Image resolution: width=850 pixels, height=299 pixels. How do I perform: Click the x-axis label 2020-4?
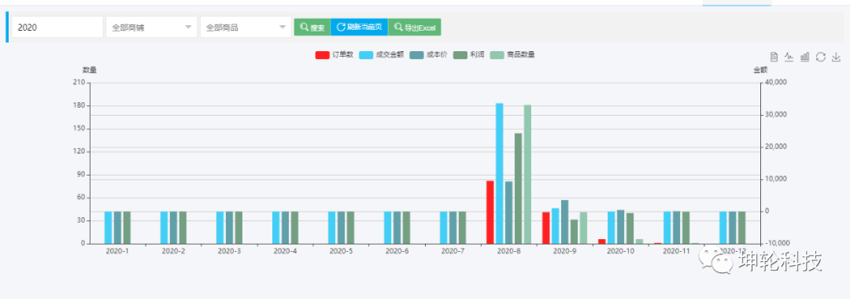click(x=285, y=251)
